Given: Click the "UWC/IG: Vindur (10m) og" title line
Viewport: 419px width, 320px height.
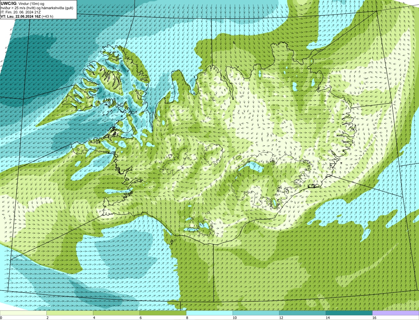Looking at the screenshot, I should (x=23, y=3).
